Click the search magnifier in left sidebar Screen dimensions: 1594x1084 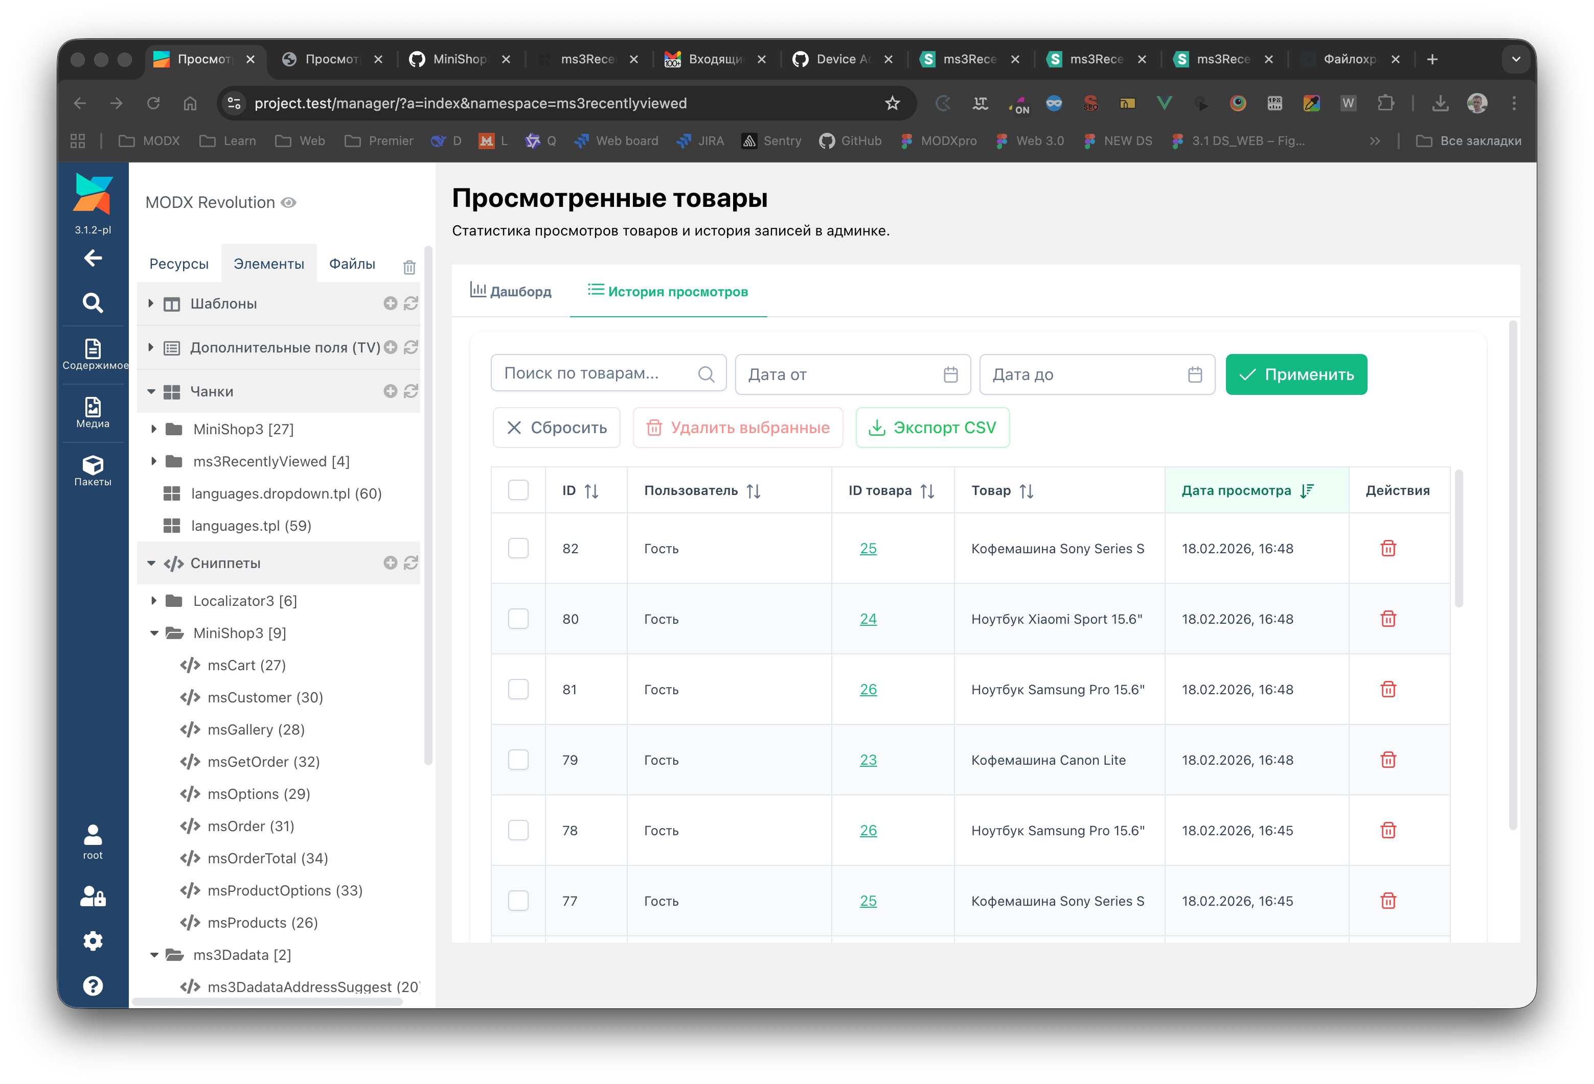[x=93, y=303]
